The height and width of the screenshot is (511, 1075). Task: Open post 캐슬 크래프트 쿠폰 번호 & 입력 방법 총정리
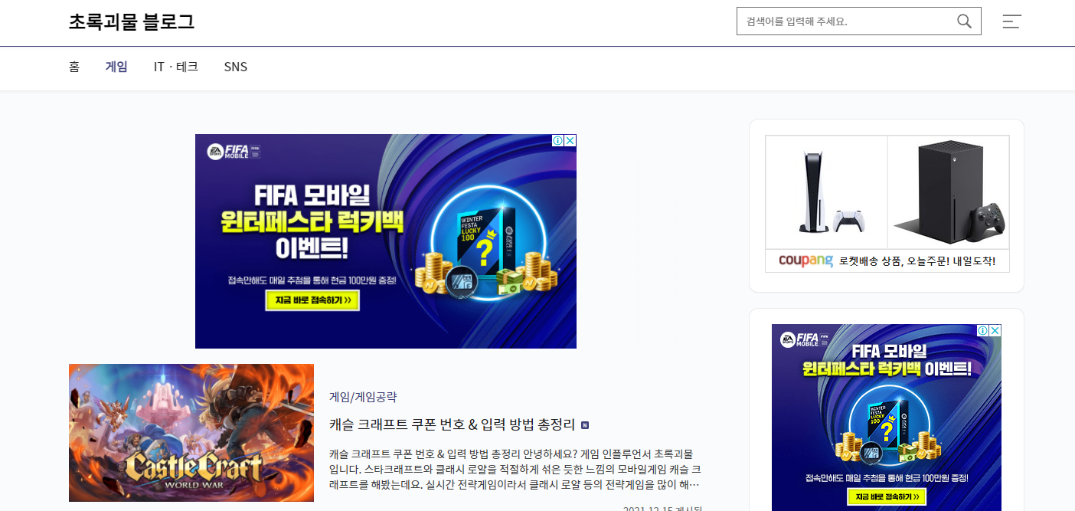pos(453,424)
